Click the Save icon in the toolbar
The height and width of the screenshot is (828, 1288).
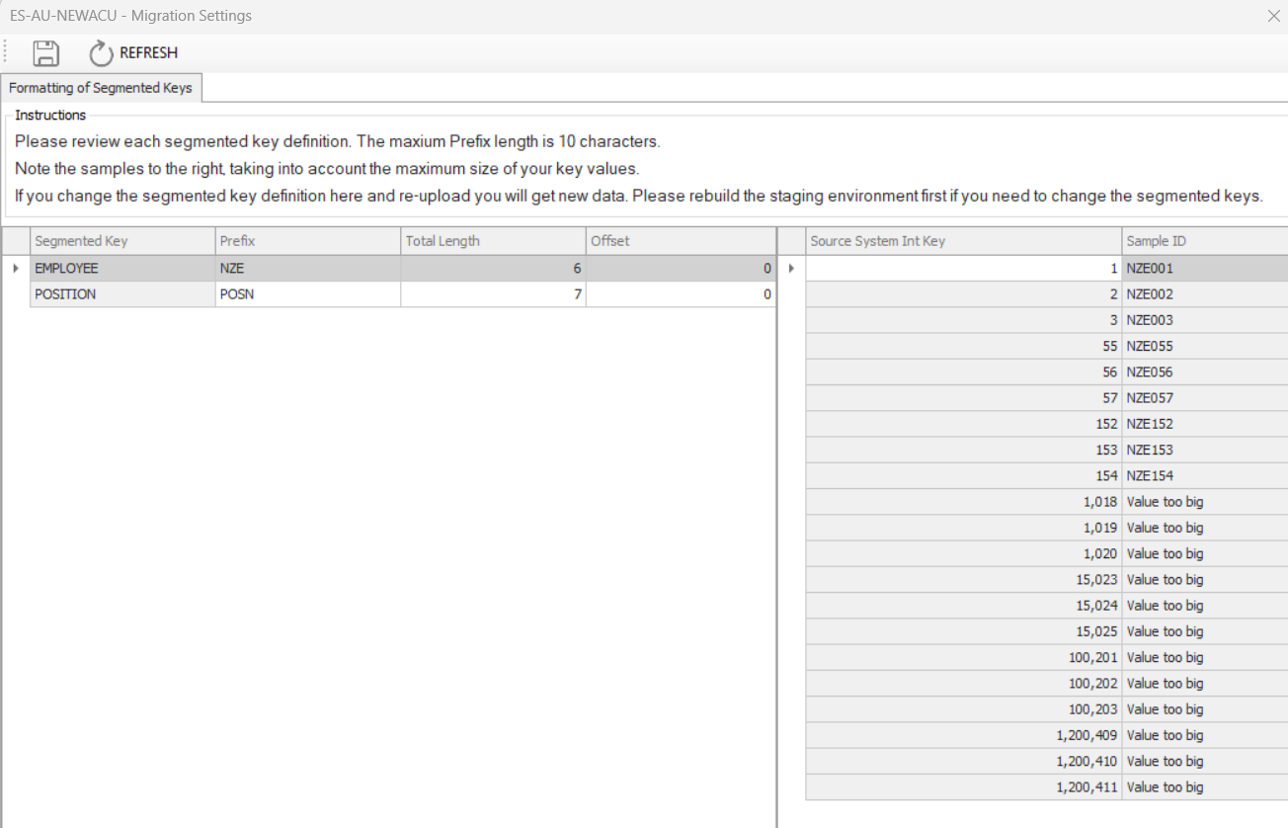point(45,53)
